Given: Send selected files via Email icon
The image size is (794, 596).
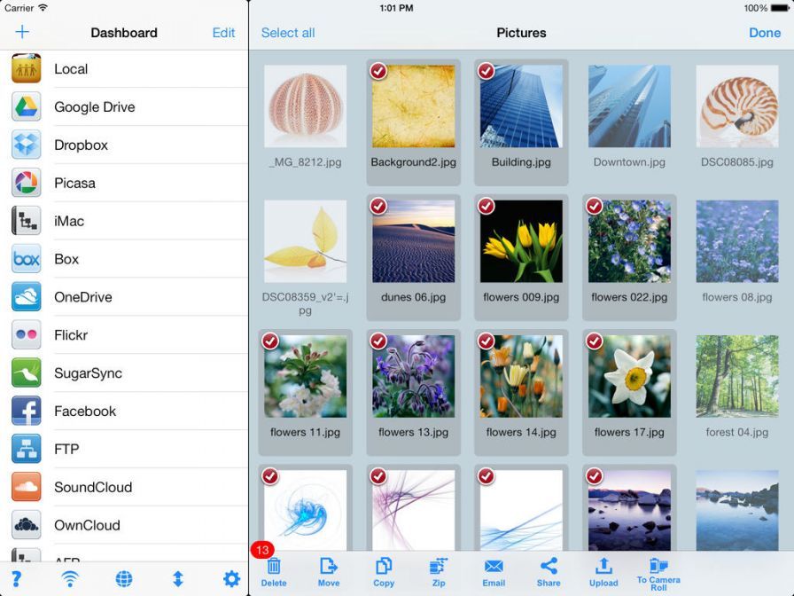Looking at the screenshot, I should coord(494,567).
